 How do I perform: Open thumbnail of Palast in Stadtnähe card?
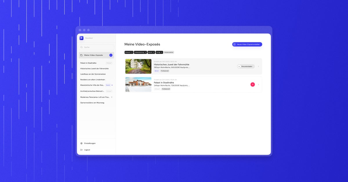[x=138, y=84]
